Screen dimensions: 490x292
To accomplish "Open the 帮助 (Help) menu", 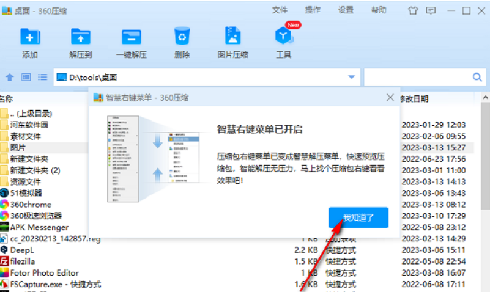I will click(x=379, y=10).
